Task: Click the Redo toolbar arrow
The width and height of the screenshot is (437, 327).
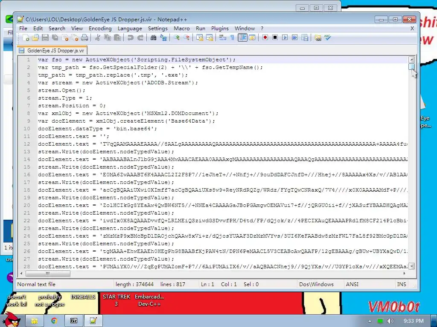Action: (140, 37)
